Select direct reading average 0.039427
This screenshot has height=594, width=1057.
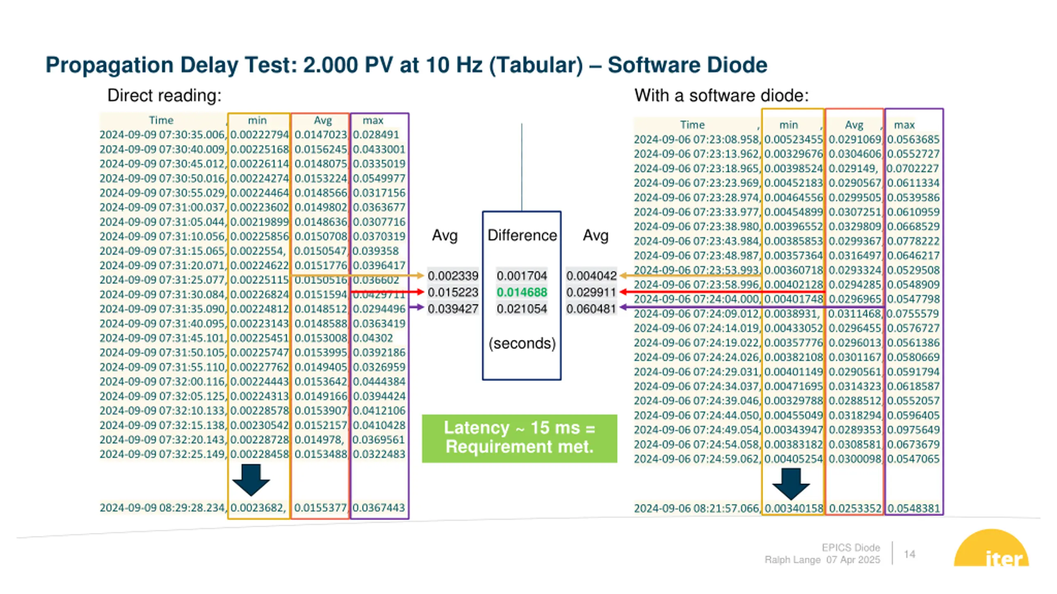[x=453, y=309]
